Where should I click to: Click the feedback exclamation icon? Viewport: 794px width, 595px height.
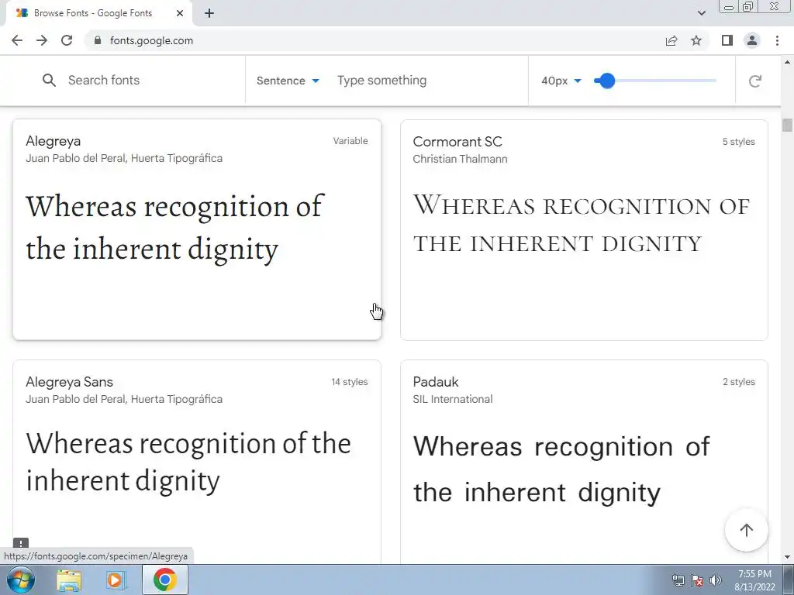tap(21, 543)
